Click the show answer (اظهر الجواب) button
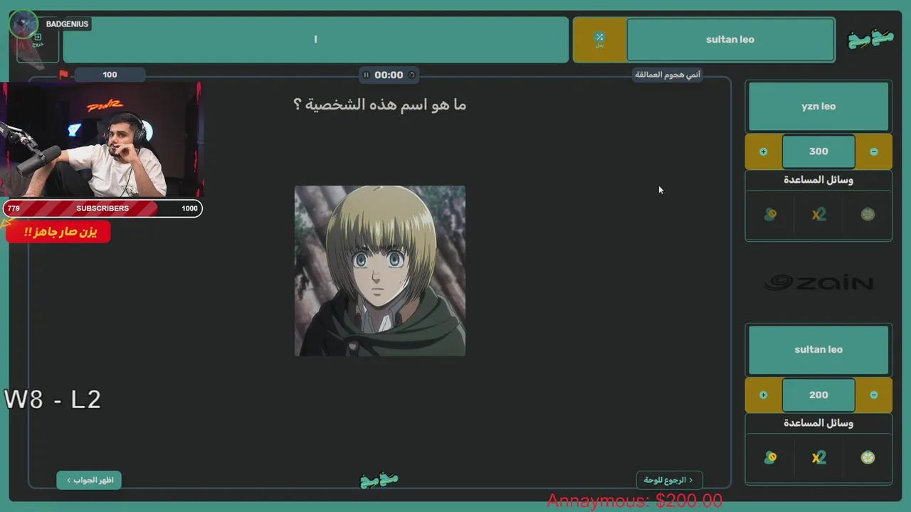The image size is (911, 512). click(90, 480)
